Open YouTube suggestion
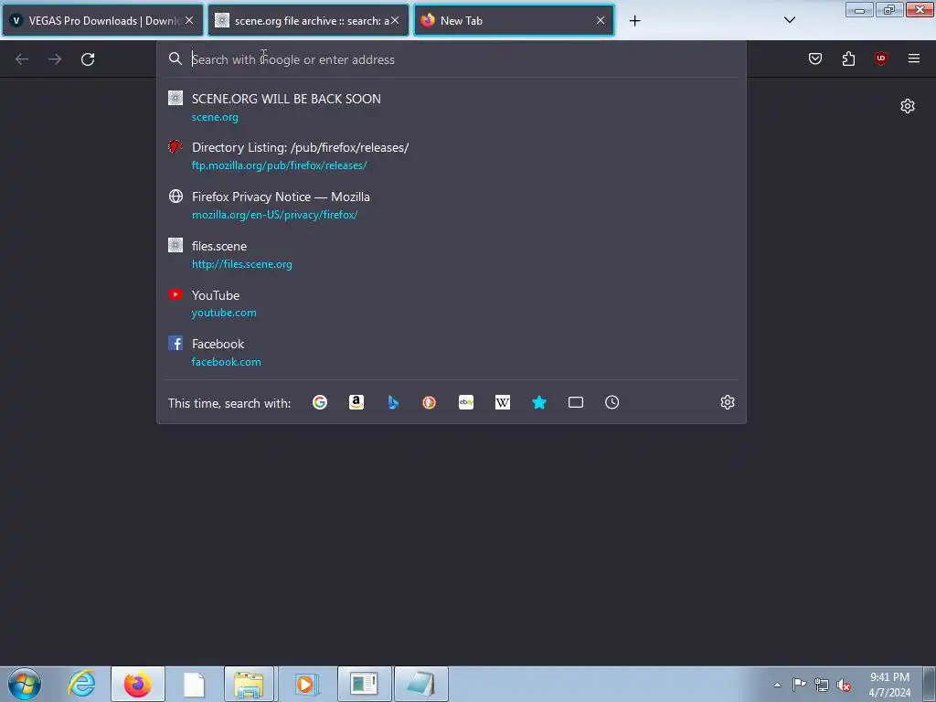Screen dimensions: 936x702 coord(452,303)
